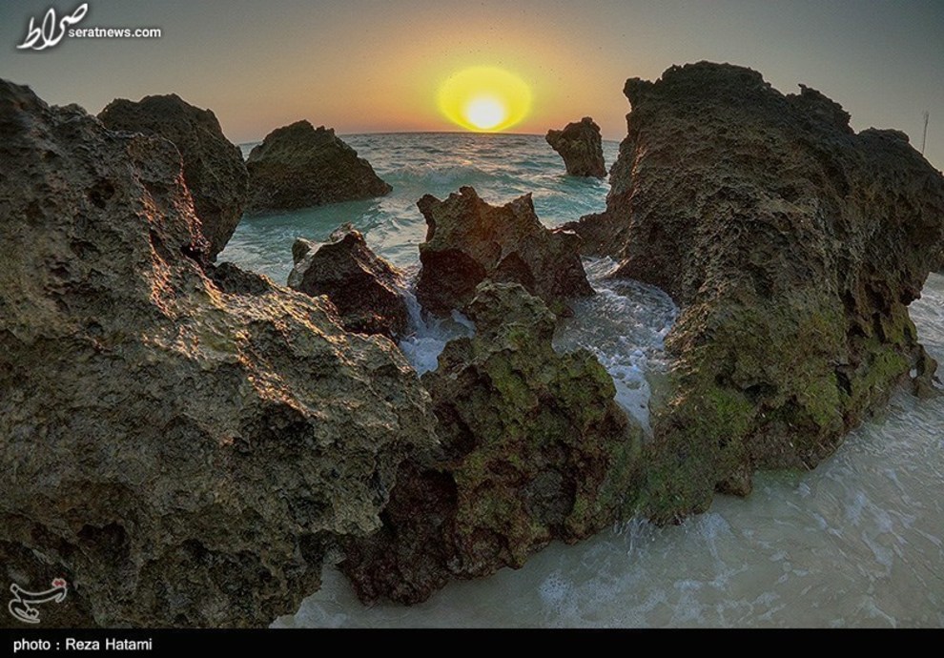
Task: Select the green moss on right rock
Action: [x=811, y=381]
